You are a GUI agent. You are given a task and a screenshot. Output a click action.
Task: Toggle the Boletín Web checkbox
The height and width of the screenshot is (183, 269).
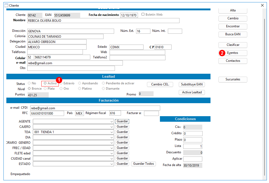point(143,14)
